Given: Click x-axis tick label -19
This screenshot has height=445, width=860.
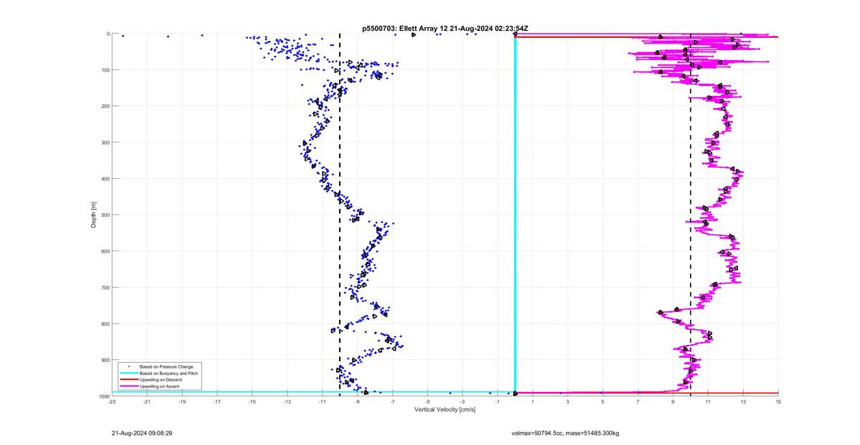Looking at the screenshot, I should (182, 401).
